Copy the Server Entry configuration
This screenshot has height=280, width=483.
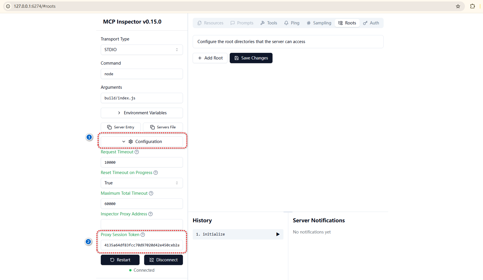point(121,127)
